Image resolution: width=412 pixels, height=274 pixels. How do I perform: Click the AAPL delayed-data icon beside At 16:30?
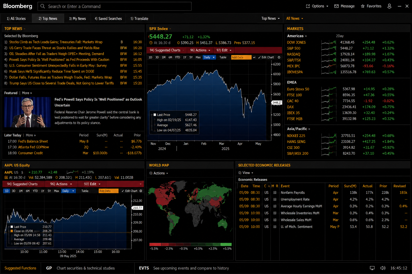pyautogui.click(x=6, y=177)
